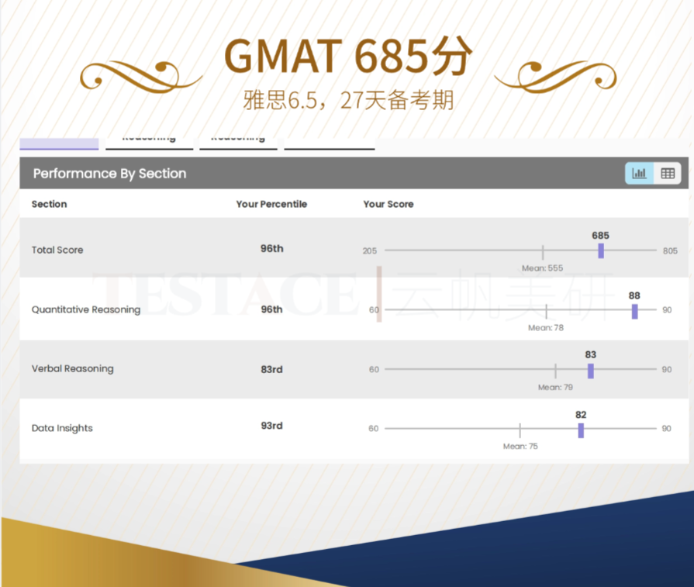Select the highlighted first tab above the panel
694x587 pixels.
pos(59,143)
